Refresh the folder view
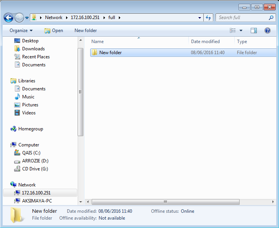 click(x=208, y=18)
